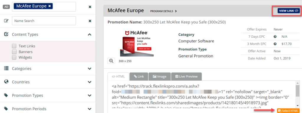Switch to the HTML tab
Viewport: 302px width, 113px height.
pos(118,77)
